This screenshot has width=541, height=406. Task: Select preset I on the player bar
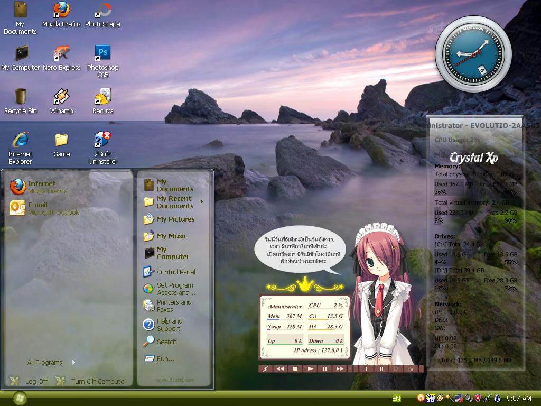click(367, 368)
